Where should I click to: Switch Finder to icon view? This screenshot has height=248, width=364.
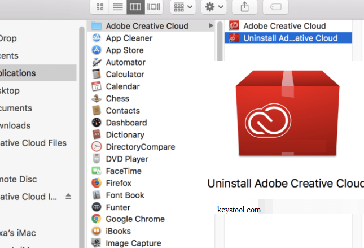click(x=99, y=7)
